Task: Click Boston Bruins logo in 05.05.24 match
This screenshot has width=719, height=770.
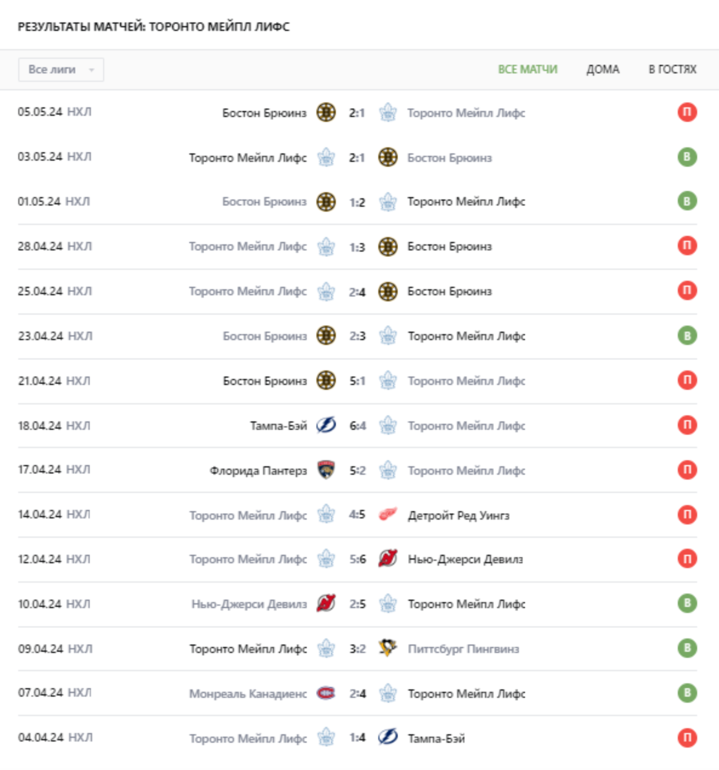Action: [x=326, y=113]
